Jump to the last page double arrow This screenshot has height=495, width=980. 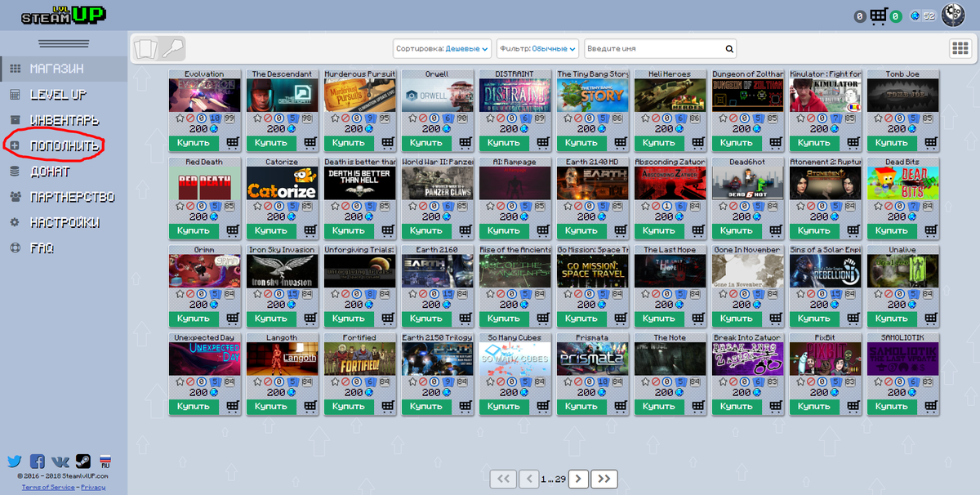604,479
